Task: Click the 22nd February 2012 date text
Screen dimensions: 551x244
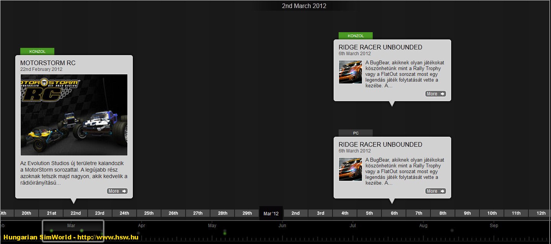Action: [41, 69]
